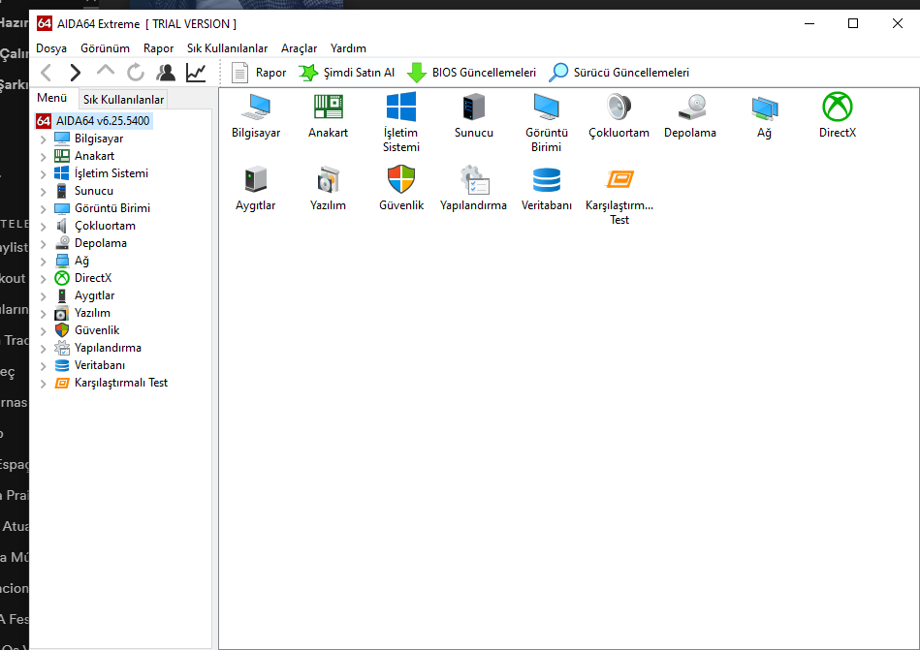Expand the Görüntü Birimi tree node
This screenshot has width=920, height=650.
[x=44, y=209]
